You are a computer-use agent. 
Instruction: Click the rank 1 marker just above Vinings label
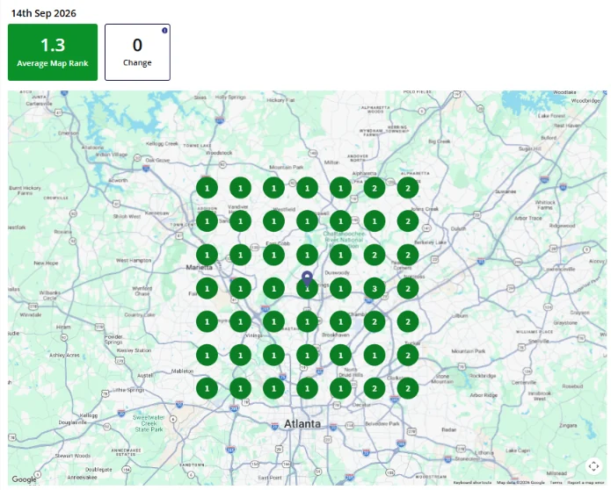point(240,322)
